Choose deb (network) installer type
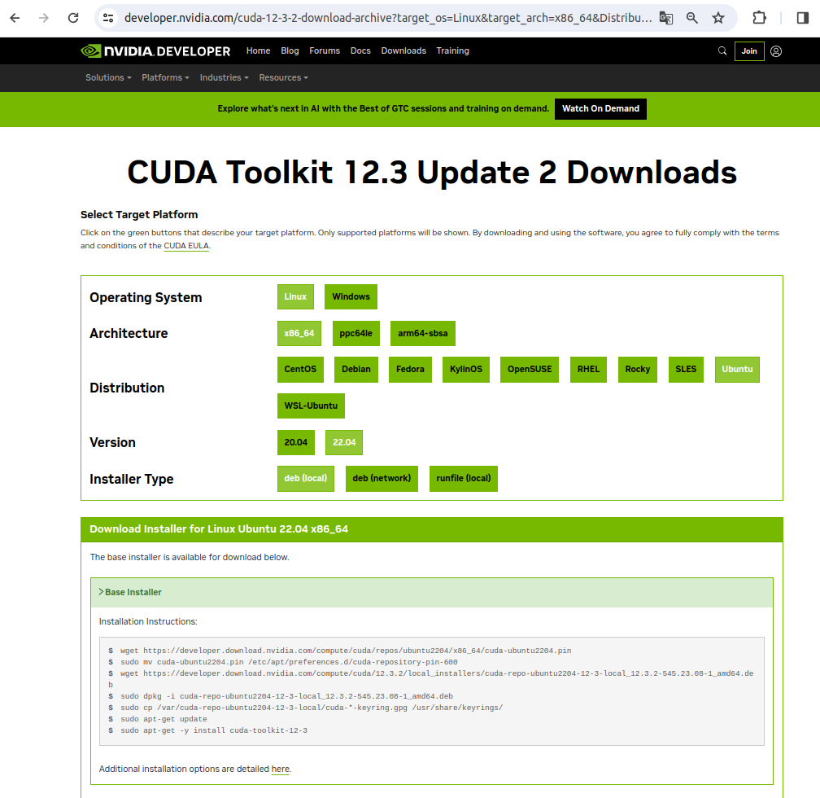Viewport: 820px width, 798px height. click(x=382, y=479)
